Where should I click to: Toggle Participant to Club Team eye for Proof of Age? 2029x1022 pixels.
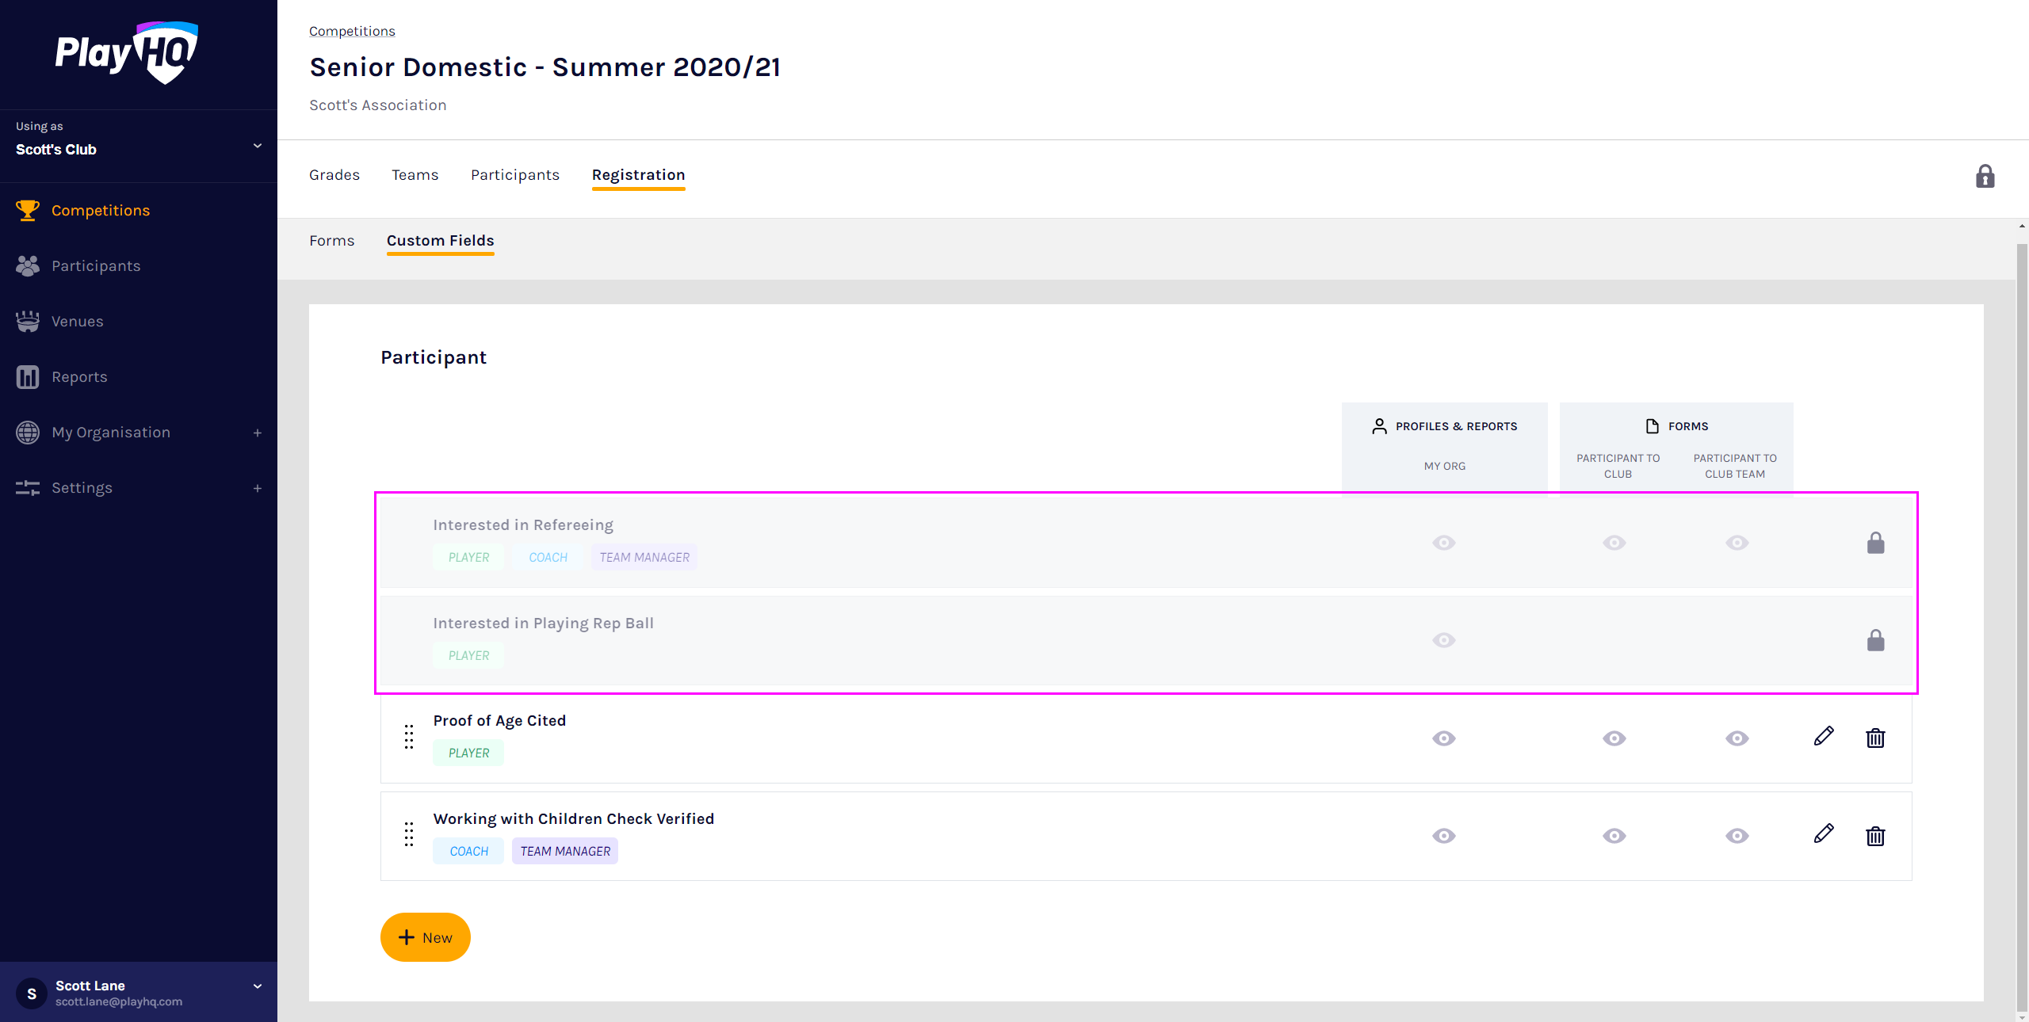(1737, 738)
